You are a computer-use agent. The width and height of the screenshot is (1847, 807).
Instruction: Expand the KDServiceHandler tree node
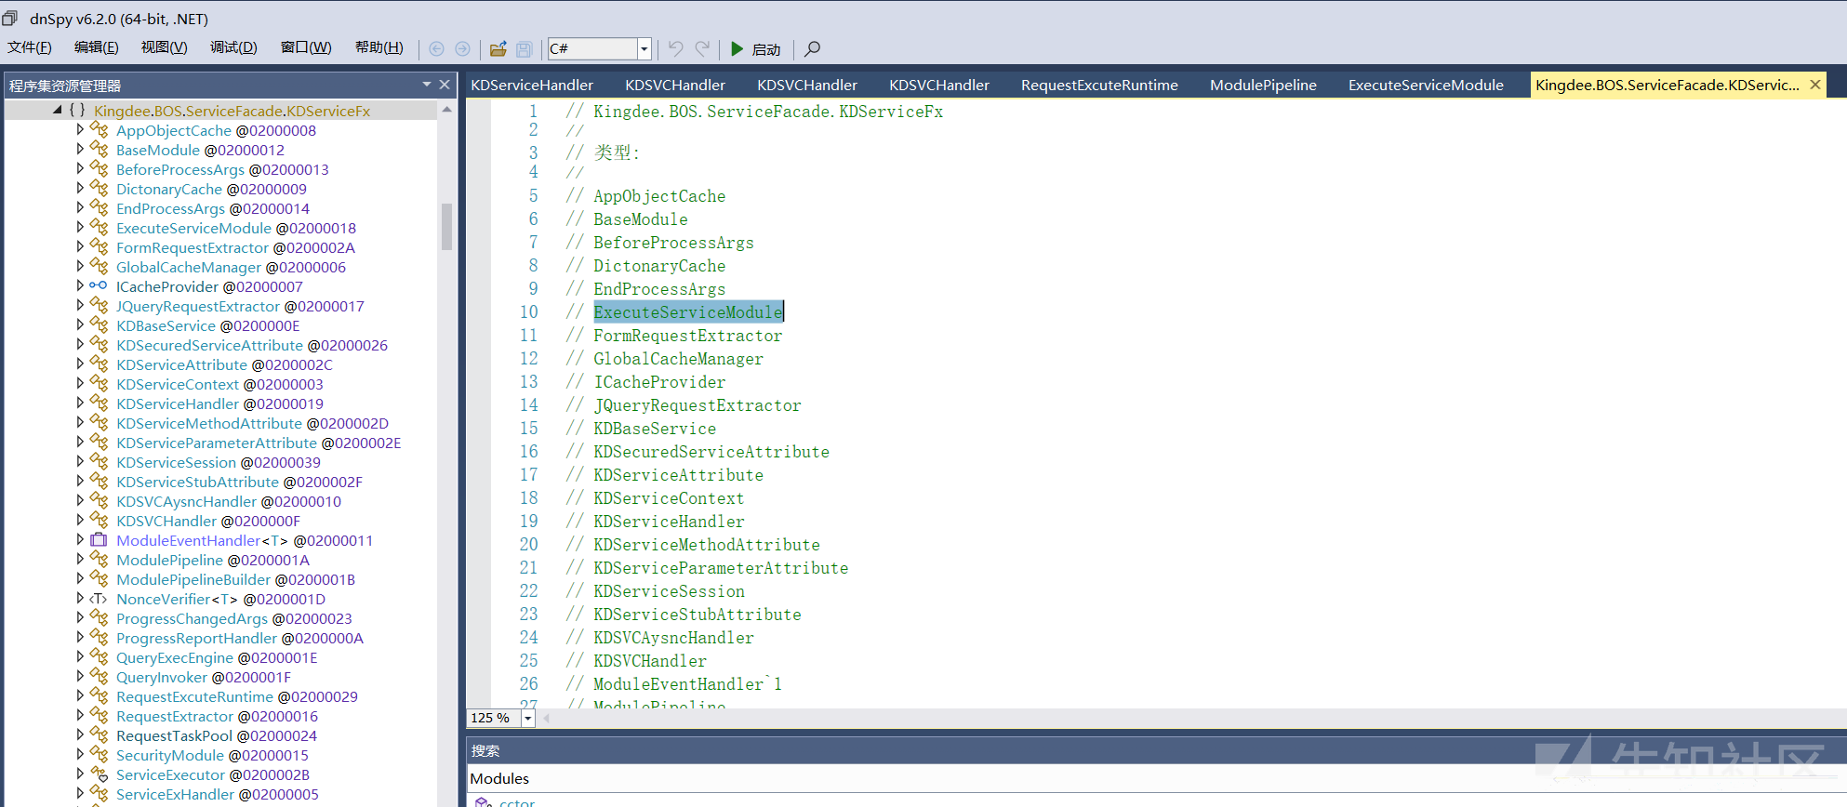pyautogui.click(x=80, y=403)
